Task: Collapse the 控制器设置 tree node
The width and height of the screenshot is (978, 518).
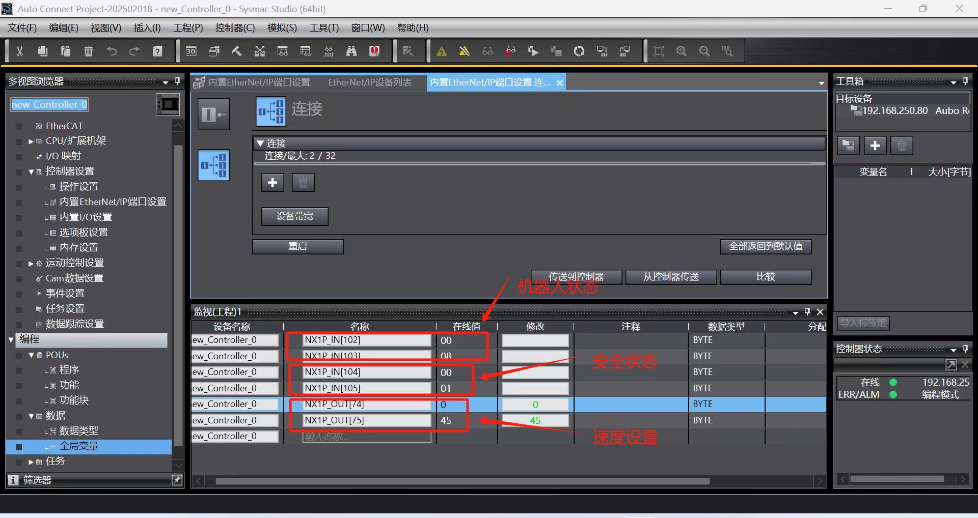Action: coord(31,172)
